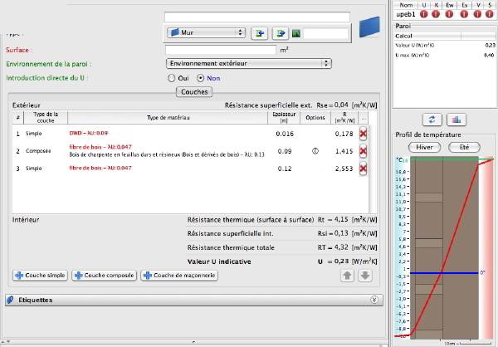Viewport: 498px width, 347px height.
Task: Delete composite layer 2 with red cross
Action: (363, 151)
